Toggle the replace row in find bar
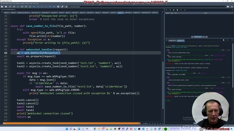234x131 pixels. [150, 123]
